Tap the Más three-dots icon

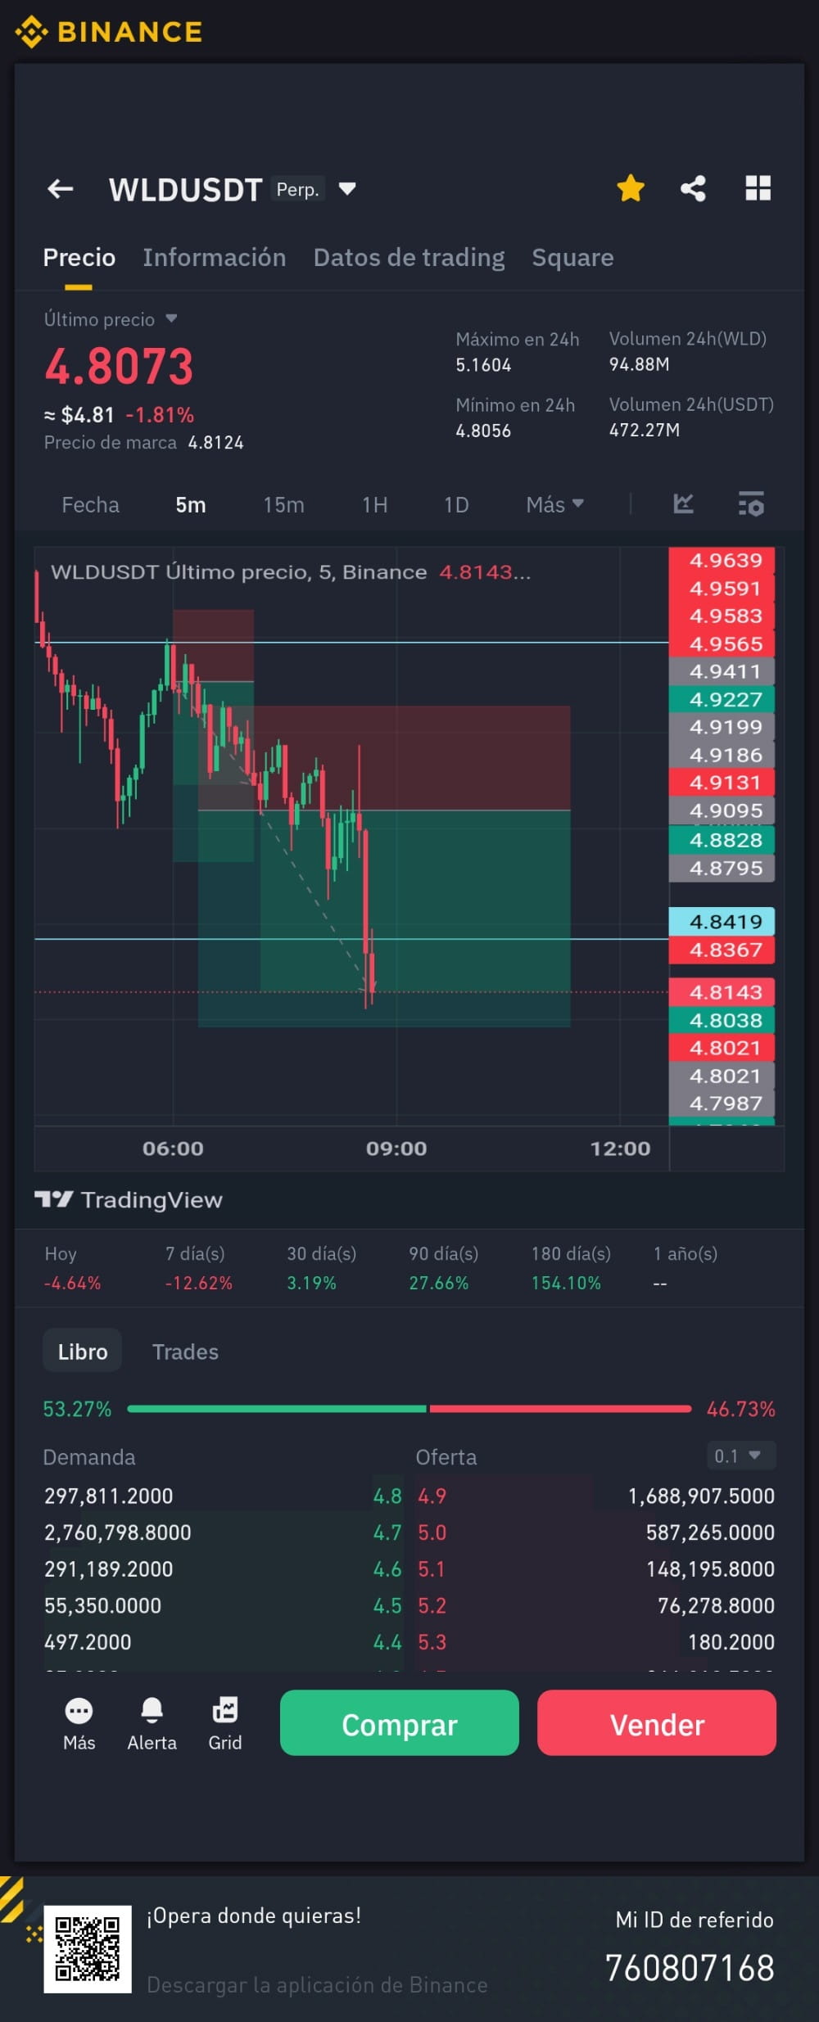pos(79,1711)
